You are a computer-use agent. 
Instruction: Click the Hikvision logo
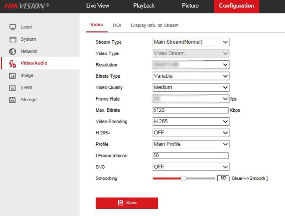(x=27, y=6)
